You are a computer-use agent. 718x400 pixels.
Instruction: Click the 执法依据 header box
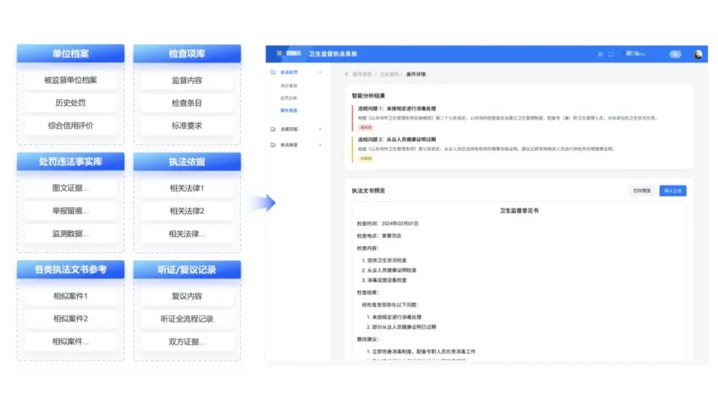click(x=187, y=161)
